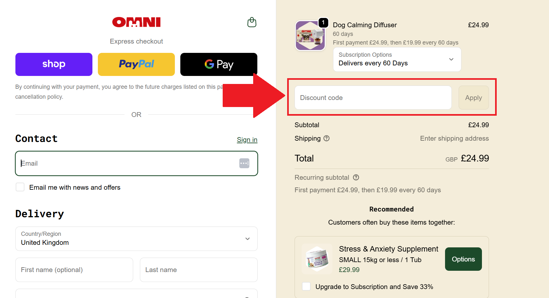This screenshot has width=549, height=298.
Task: Choose Google Pay express checkout
Action: 219,64
